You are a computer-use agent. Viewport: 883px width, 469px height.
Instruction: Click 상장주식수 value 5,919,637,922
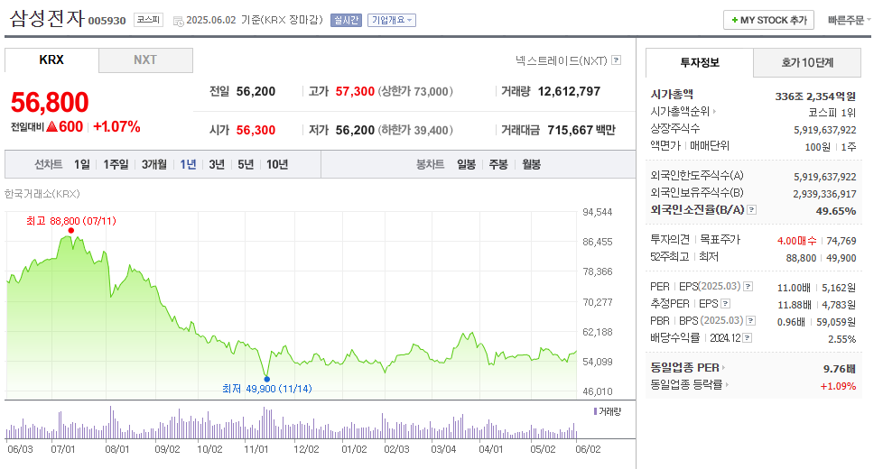coord(825,130)
